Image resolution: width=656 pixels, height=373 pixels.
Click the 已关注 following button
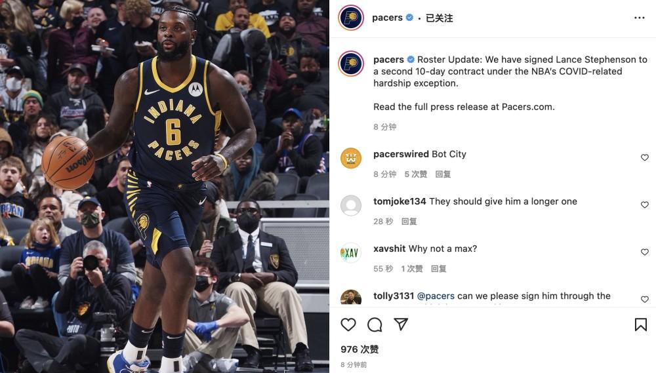pyautogui.click(x=440, y=18)
